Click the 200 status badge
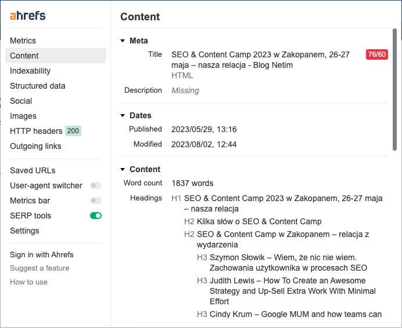402x328 pixels. tap(73, 131)
